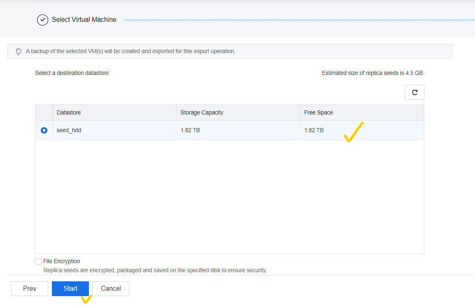Select the seed_hdd datastore radio button
The height and width of the screenshot is (306, 475).
point(44,130)
